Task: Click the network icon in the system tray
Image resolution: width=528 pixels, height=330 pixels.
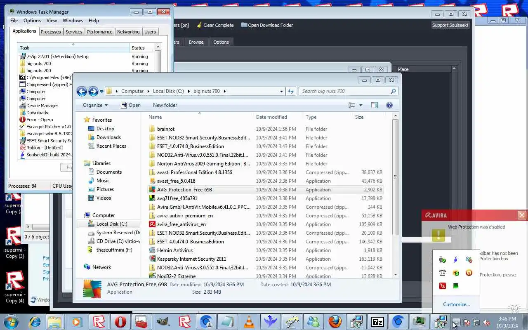Action: [x=476, y=322]
